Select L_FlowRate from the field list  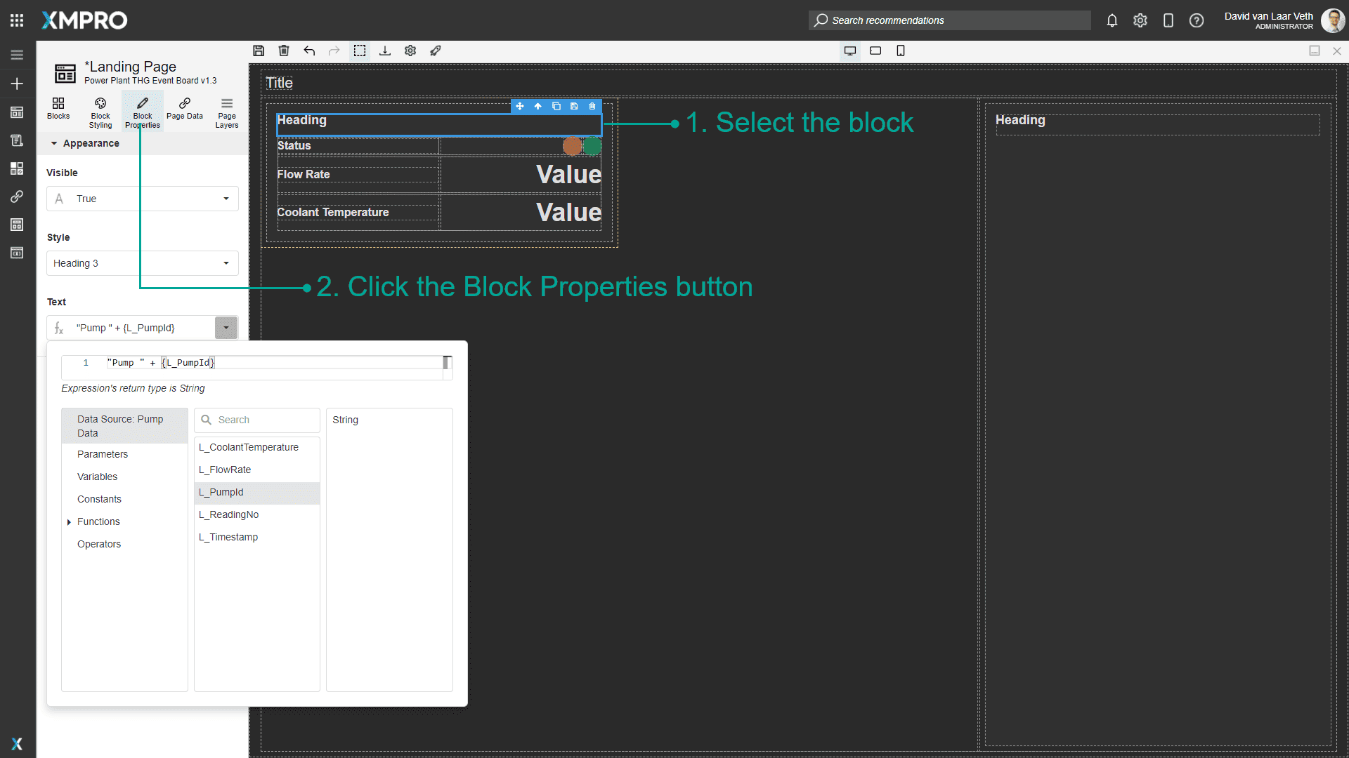[x=225, y=470]
